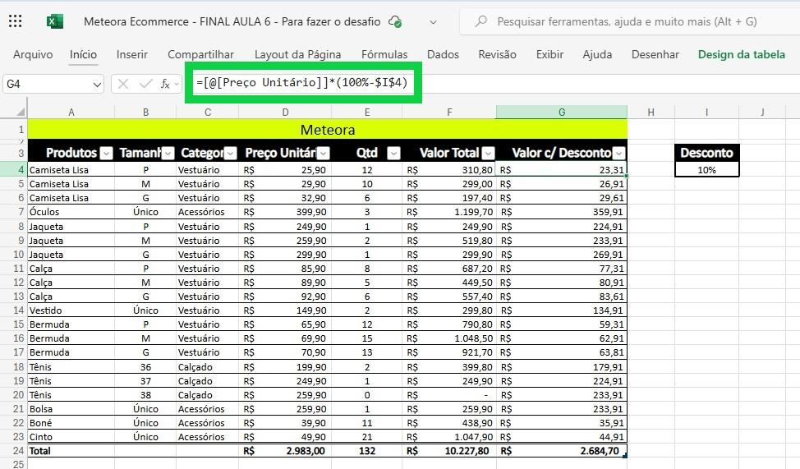The height and width of the screenshot is (469, 800).
Task: Select the 1.048,50 Valor Total cell
Action: point(449,338)
